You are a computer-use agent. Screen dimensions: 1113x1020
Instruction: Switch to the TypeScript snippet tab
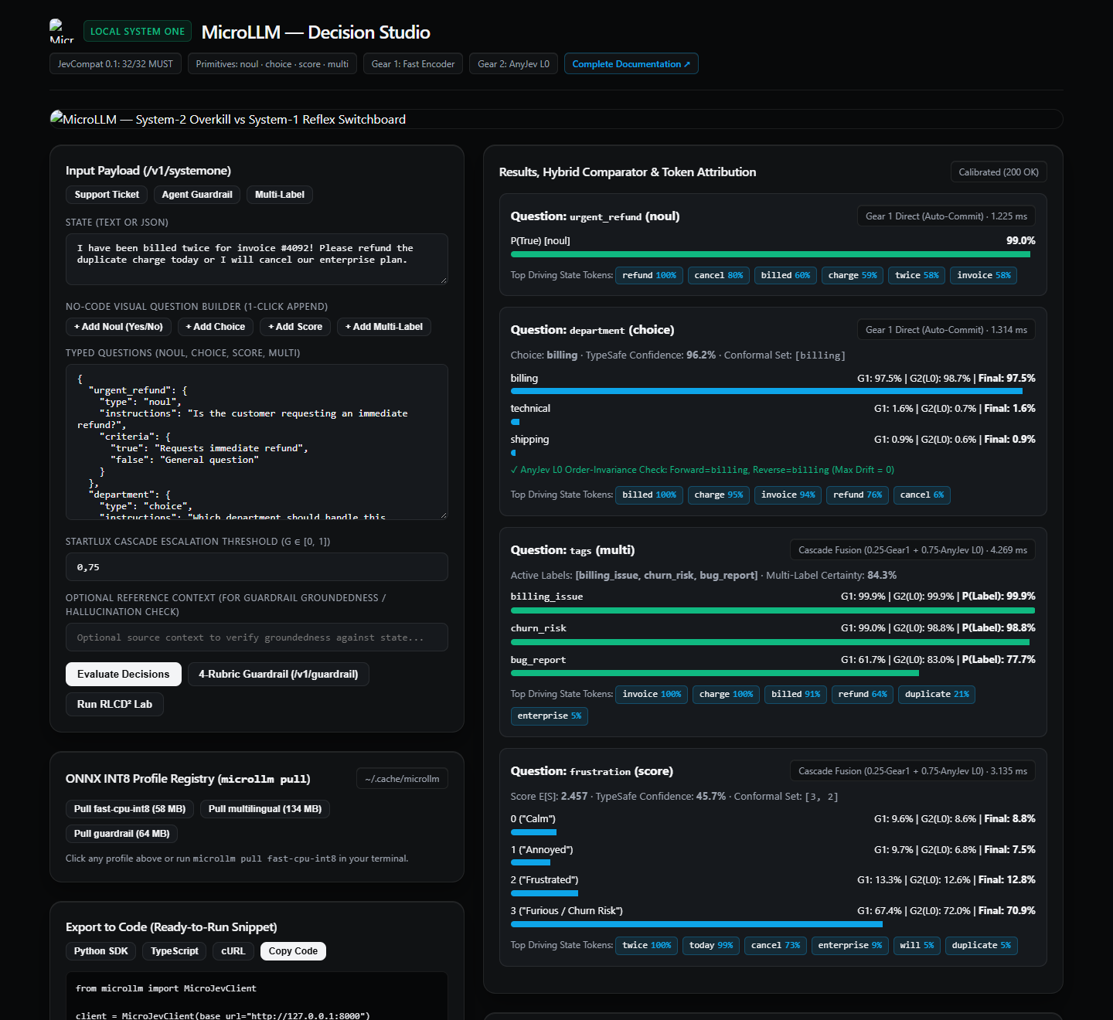pos(175,951)
